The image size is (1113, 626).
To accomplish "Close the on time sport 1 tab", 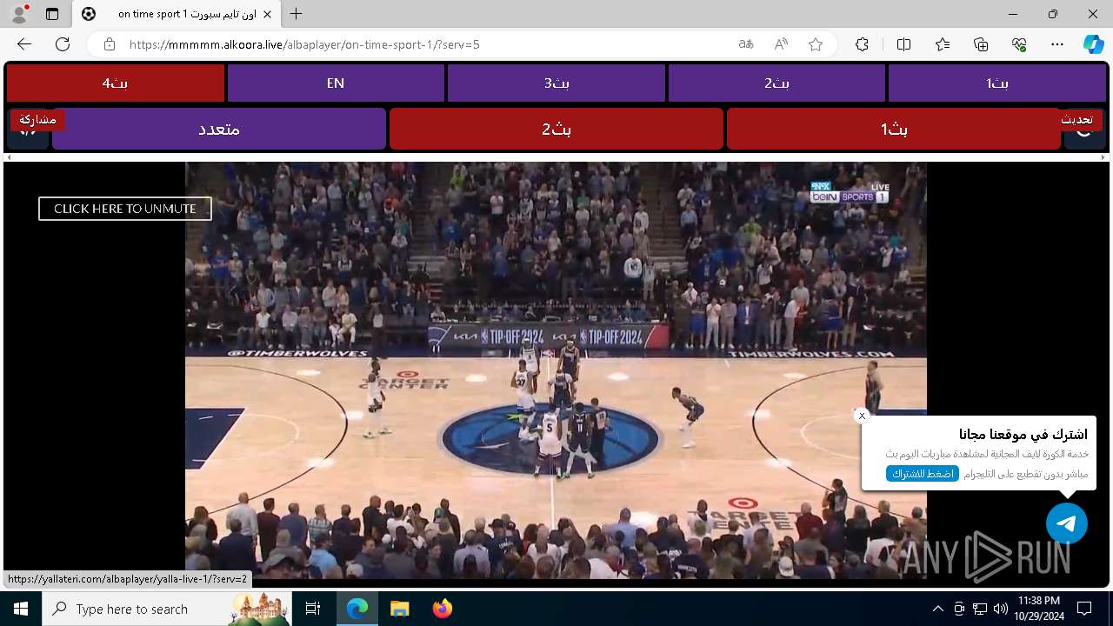I will [x=267, y=14].
